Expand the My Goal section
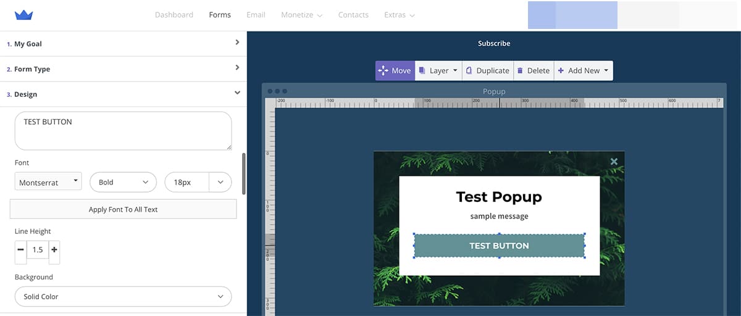The height and width of the screenshot is (316, 741). click(x=124, y=44)
